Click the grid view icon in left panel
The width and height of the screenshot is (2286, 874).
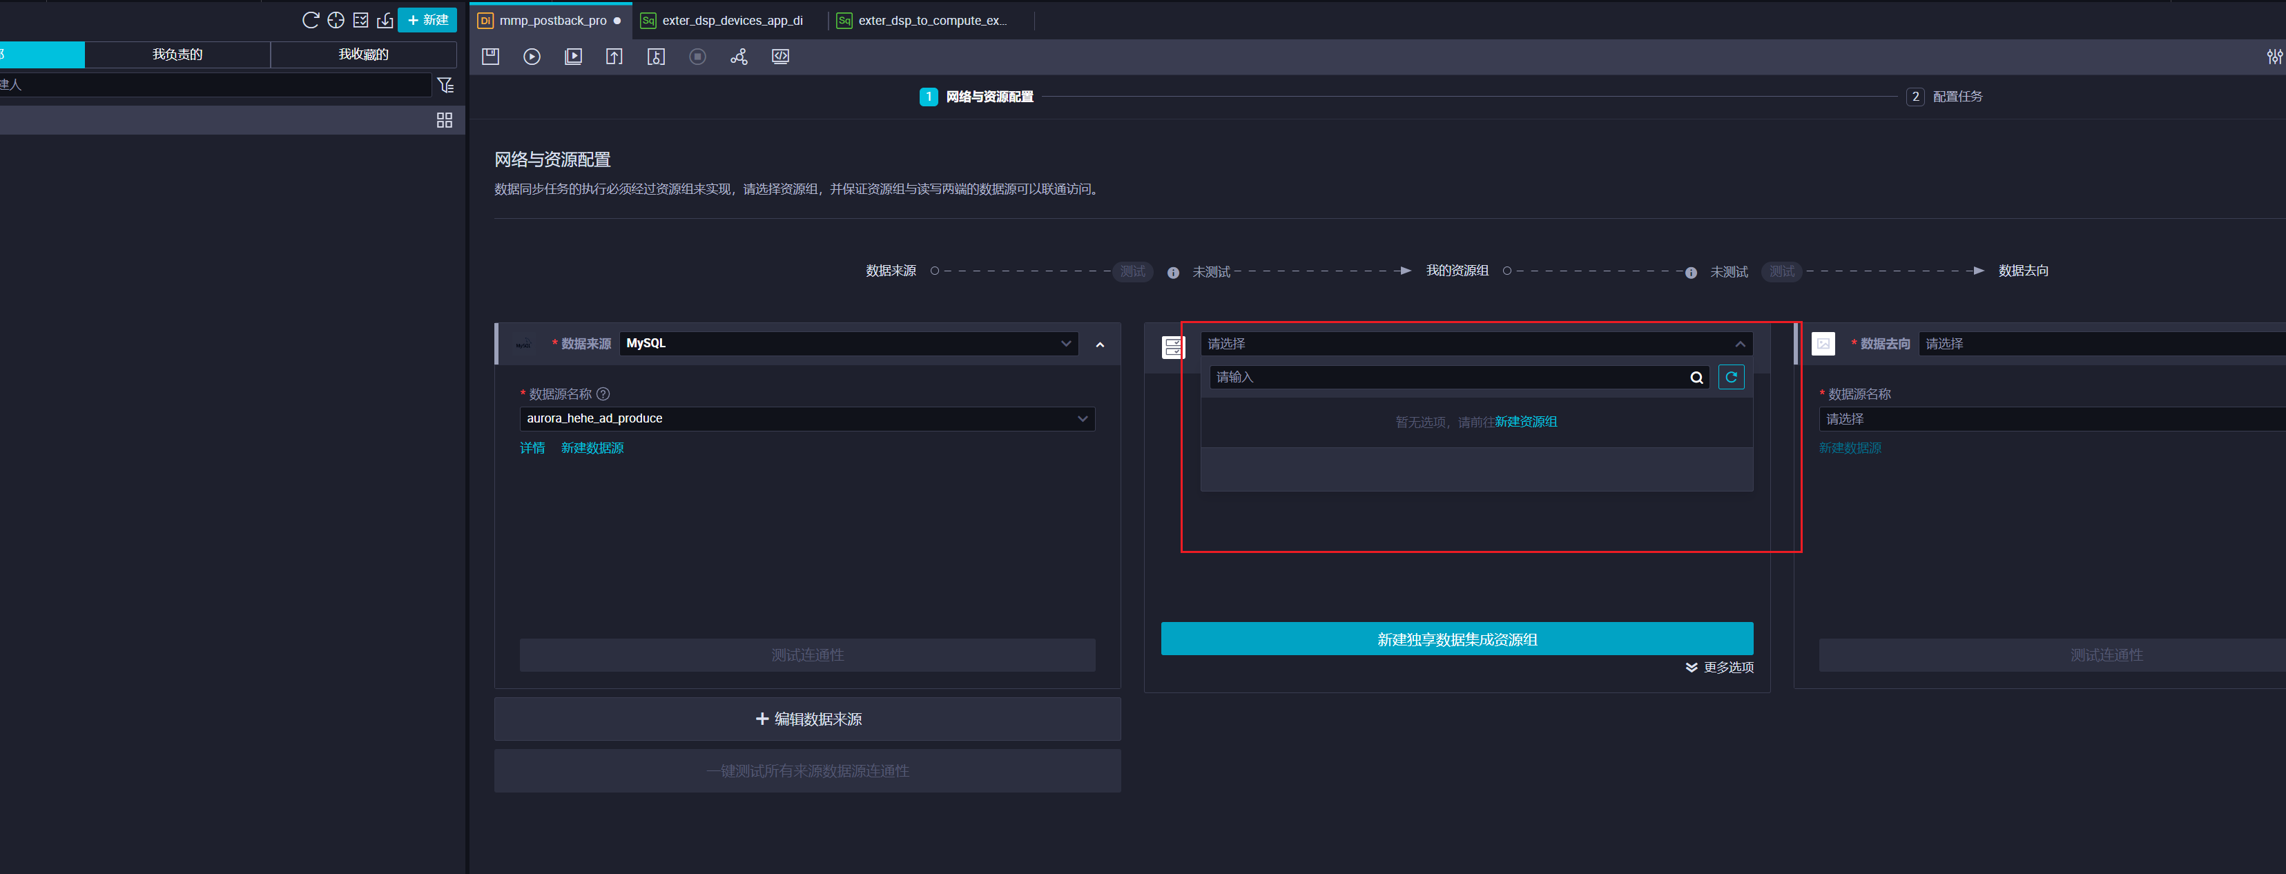coord(445,120)
